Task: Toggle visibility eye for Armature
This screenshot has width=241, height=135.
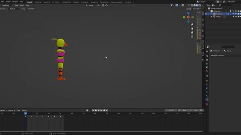Action: (236, 14)
